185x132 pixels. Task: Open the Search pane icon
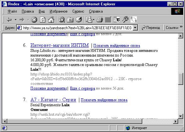[x=62, y=19]
